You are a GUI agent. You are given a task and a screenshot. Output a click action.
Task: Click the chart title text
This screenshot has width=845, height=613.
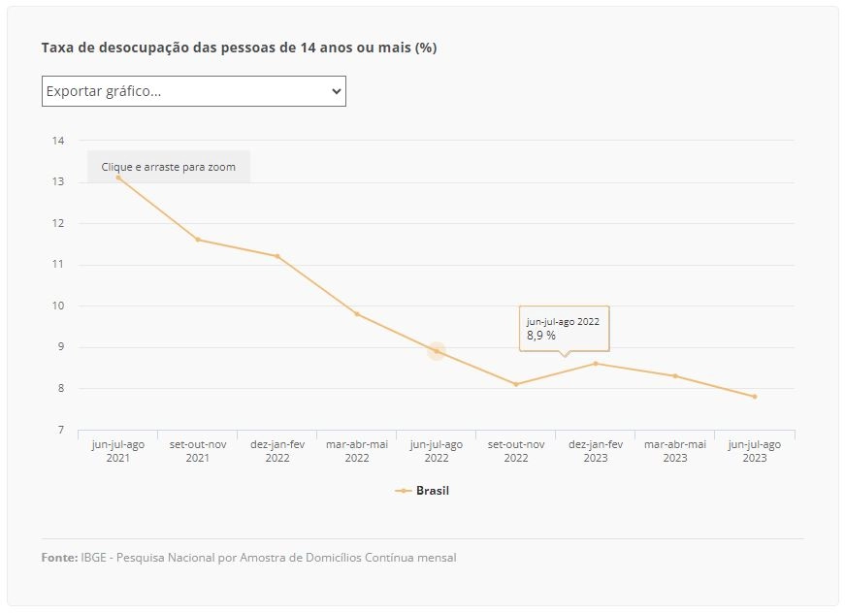coord(239,48)
